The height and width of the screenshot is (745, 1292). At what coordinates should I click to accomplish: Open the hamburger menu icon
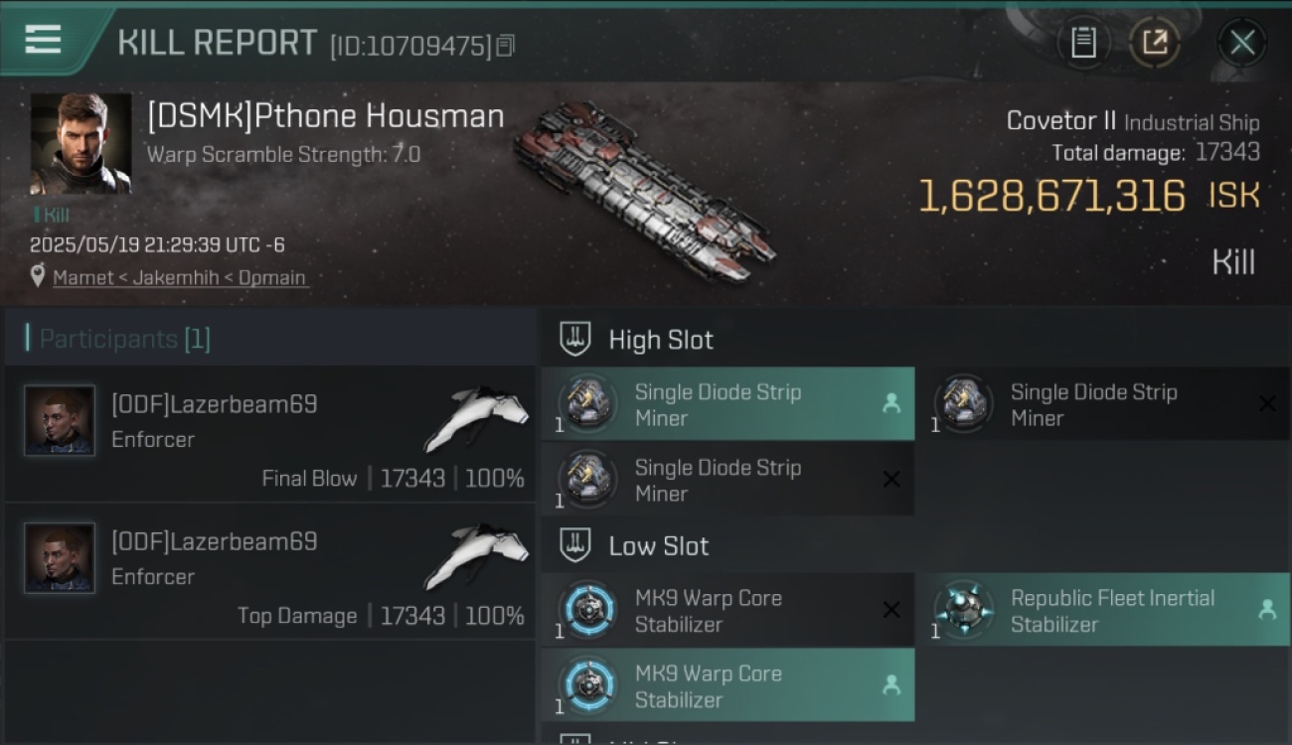[43, 40]
